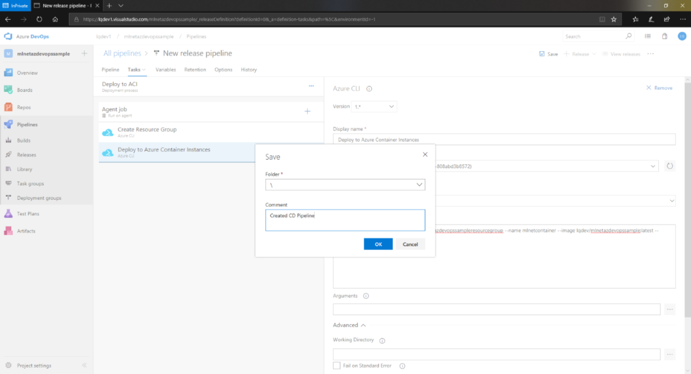This screenshot has width=691, height=374.
Task: Close the Save dialog with the X
Action: click(x=425, y=154)
